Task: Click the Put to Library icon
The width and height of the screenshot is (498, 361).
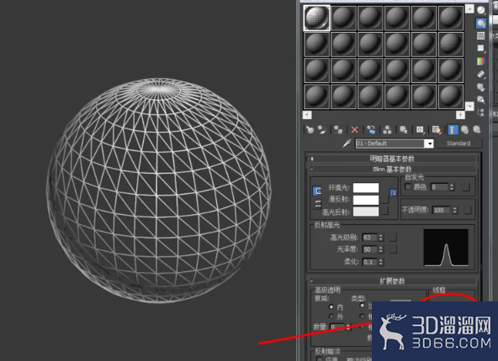Action: click(x=403, y=129)
